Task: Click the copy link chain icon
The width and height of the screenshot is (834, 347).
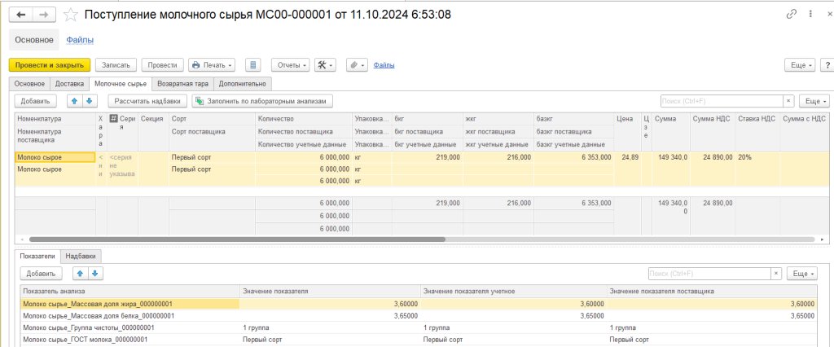Action: [791, 15]
